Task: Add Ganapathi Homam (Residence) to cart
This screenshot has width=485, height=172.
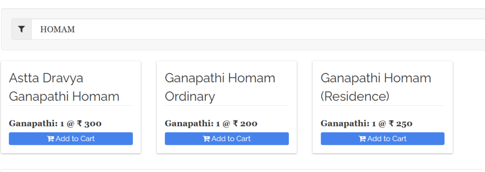Action: pos(383,138)
